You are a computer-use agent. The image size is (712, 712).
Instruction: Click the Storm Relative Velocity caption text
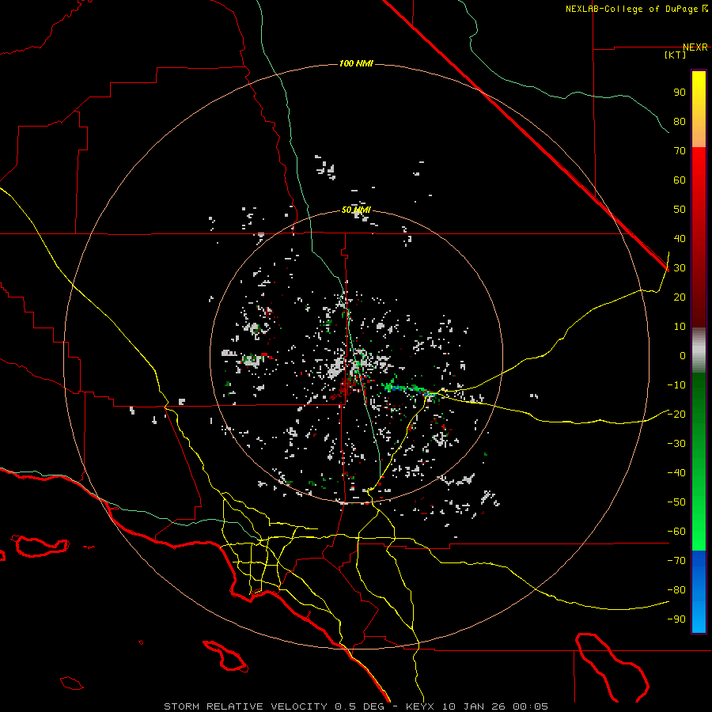coord(356,706)
